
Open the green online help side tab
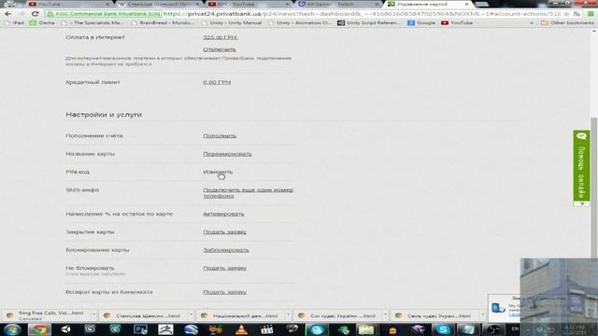coord(581,169)
